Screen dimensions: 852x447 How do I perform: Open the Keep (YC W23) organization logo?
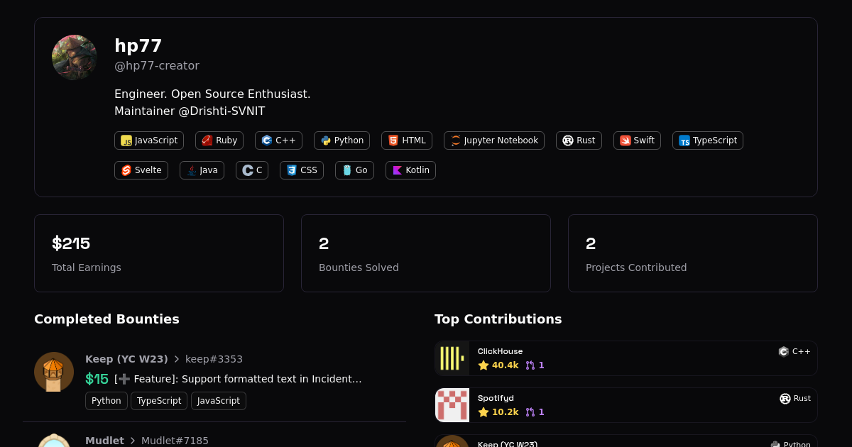coord(54,372)
